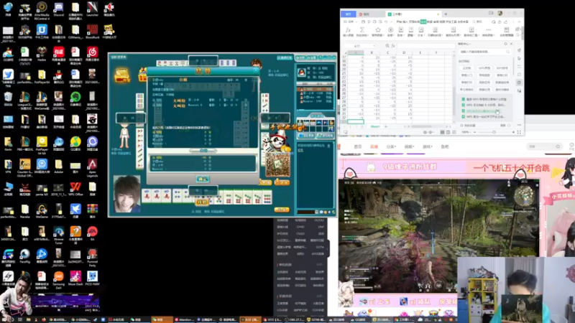The height and width of the screenshot is (323, 575).
Task: Click the browser site search box
Action: (544, 146)
